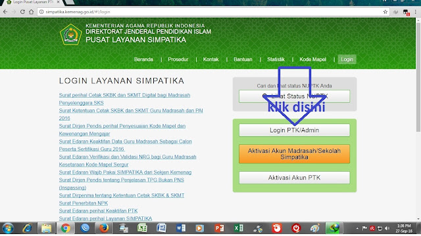The width and height of the screenshot is (421, 236).
Task: Click the Show desktop strip beside the clock
Action: (x=418, y=228)
